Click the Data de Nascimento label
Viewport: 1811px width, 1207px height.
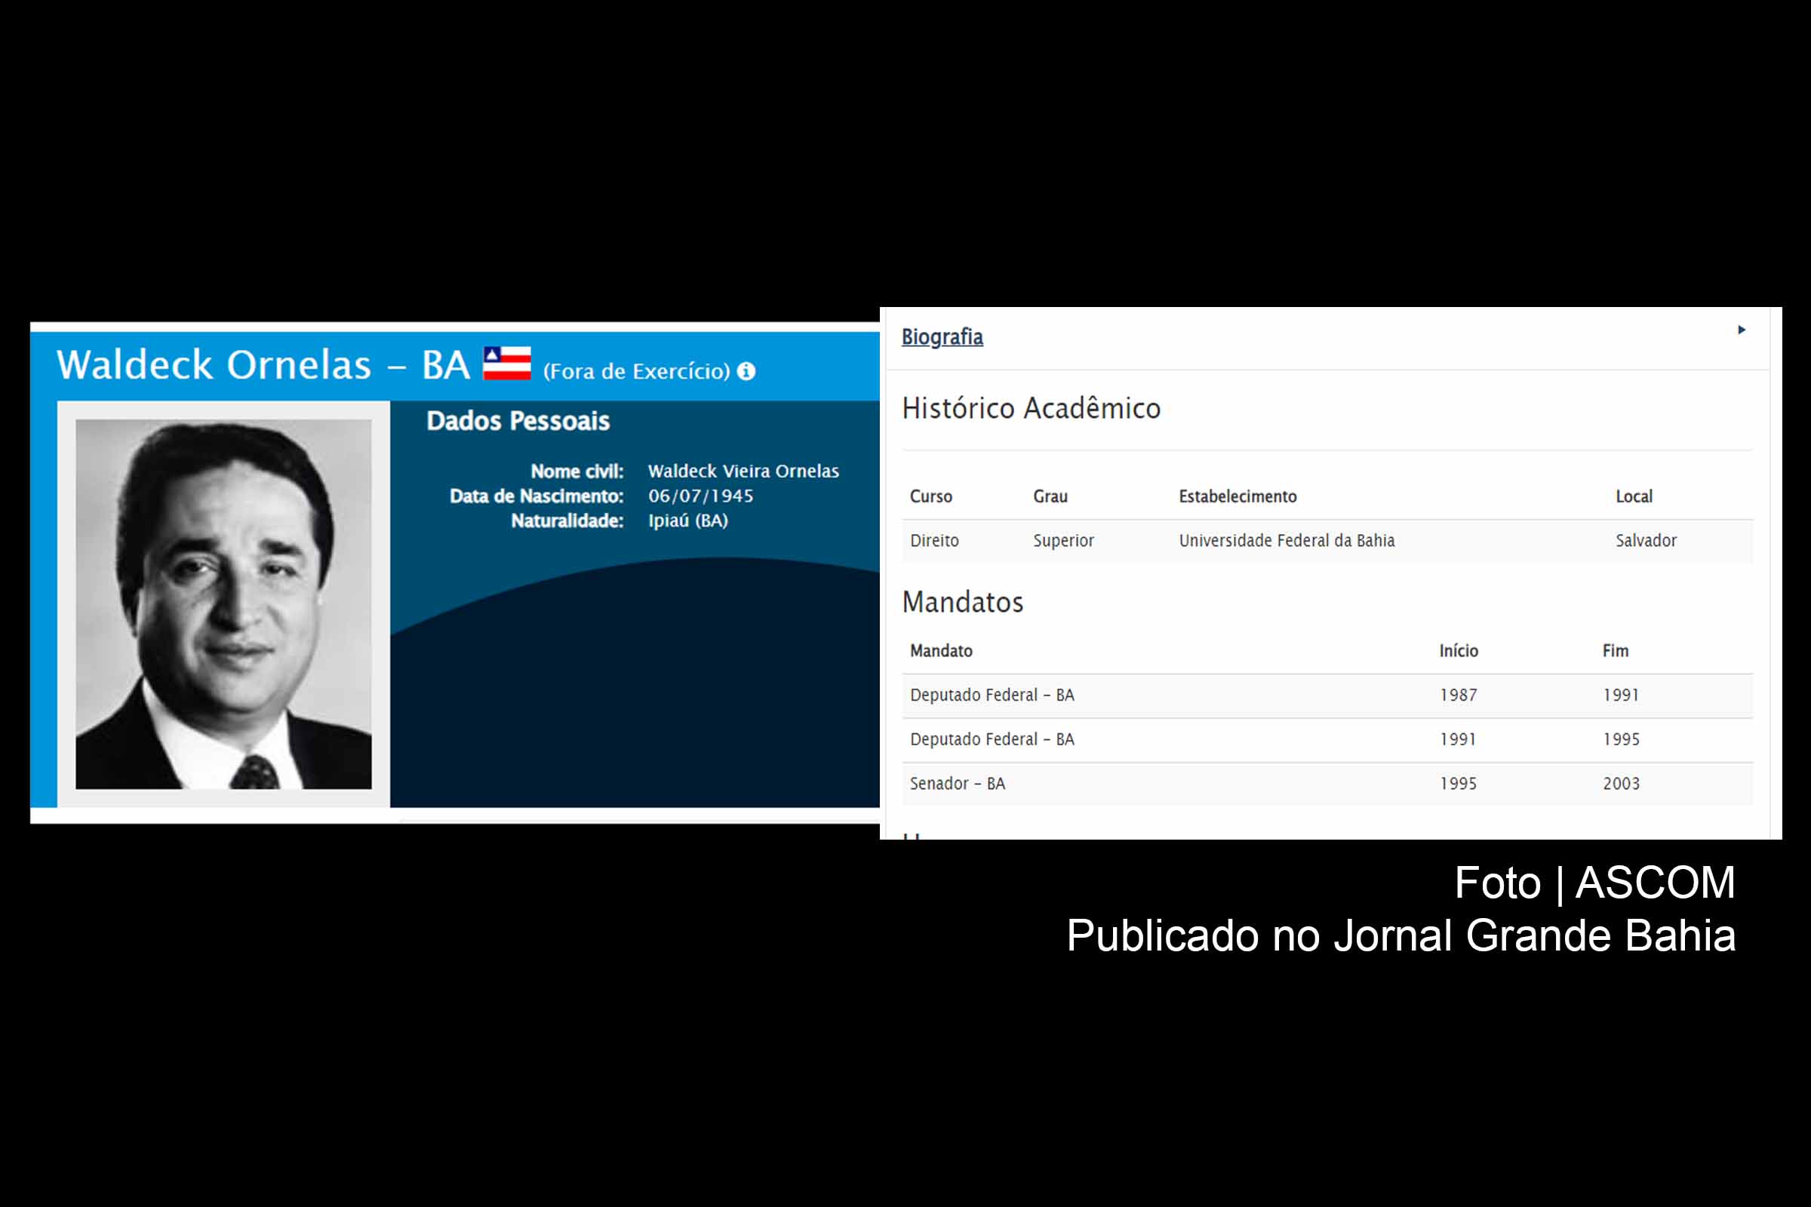click(537, 496)
